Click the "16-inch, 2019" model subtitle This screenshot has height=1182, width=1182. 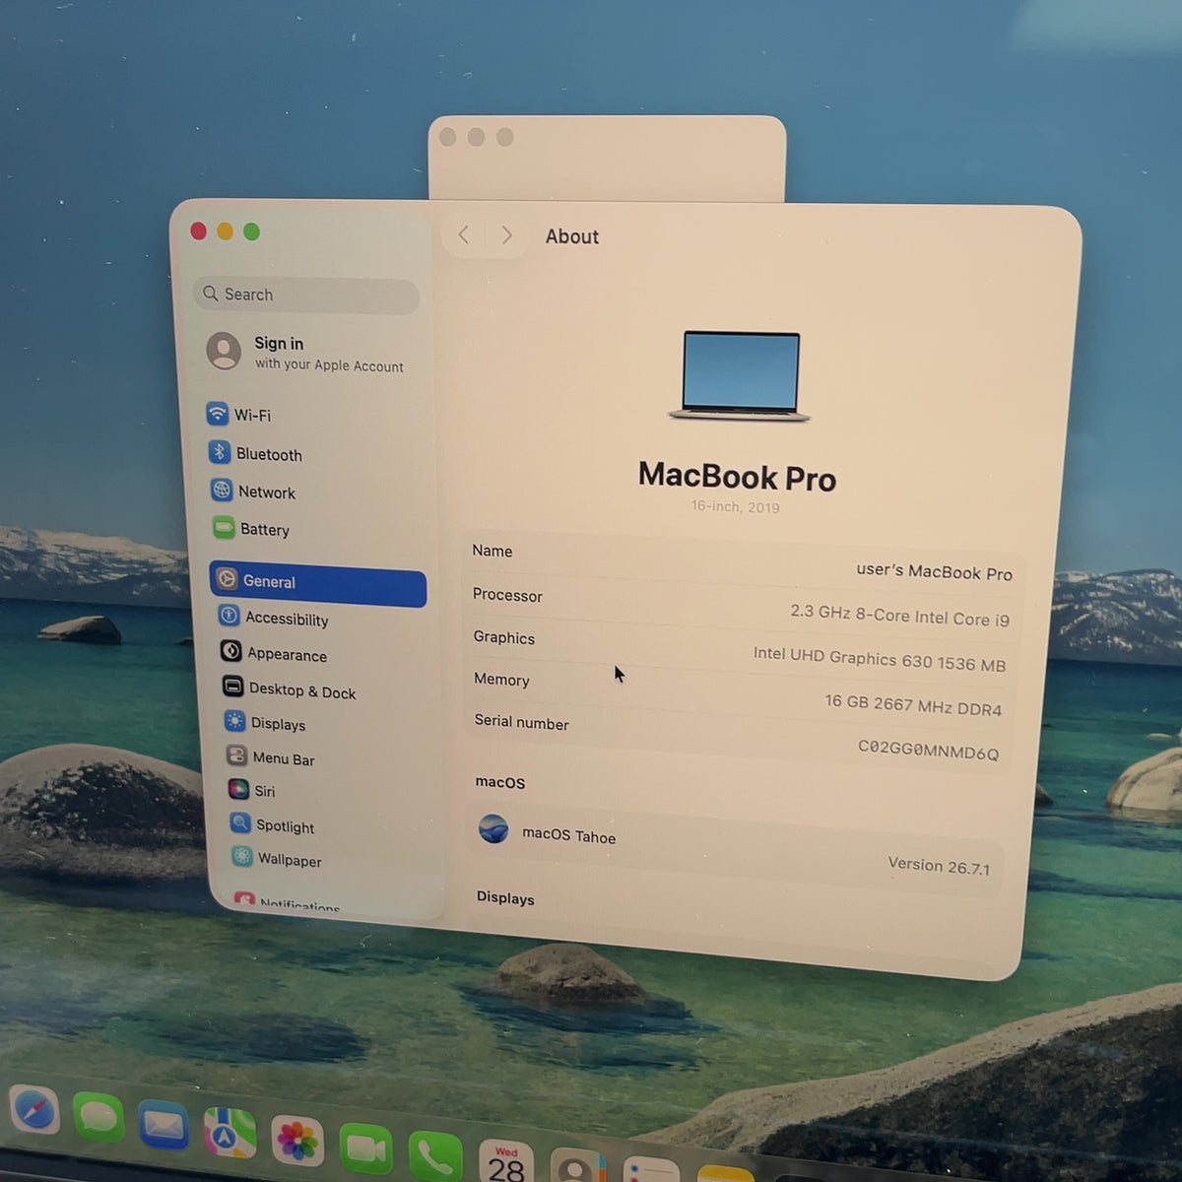[x=735, y=506]
